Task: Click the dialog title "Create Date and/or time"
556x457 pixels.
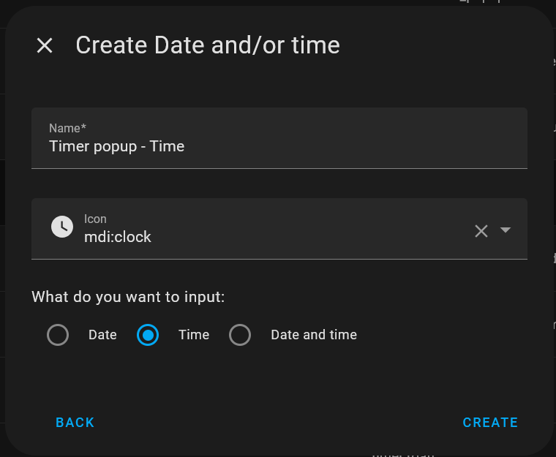Action: (208, 45)
